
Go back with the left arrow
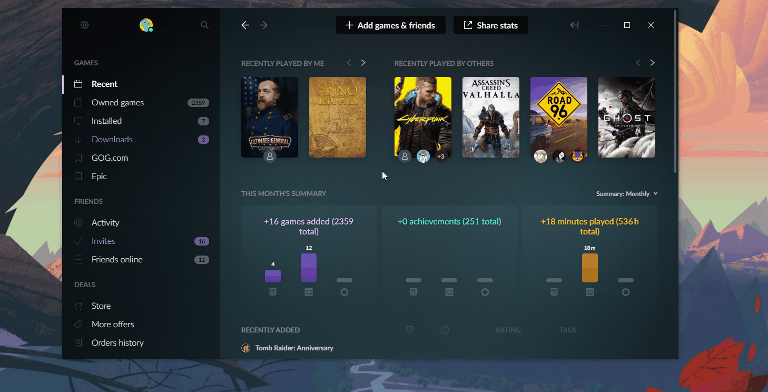coord(245,25)
